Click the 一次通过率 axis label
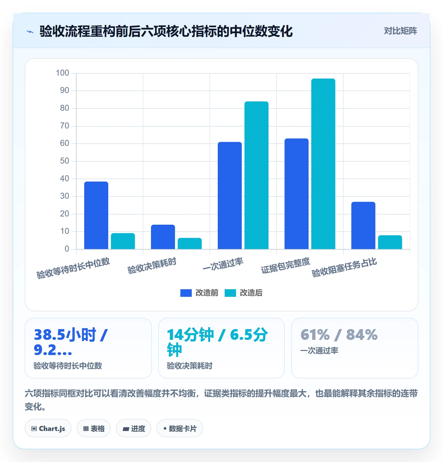This screenshot has height=462, width=443. (223, 264)
